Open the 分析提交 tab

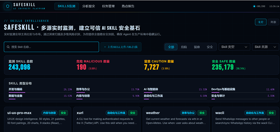coord(89,6)
